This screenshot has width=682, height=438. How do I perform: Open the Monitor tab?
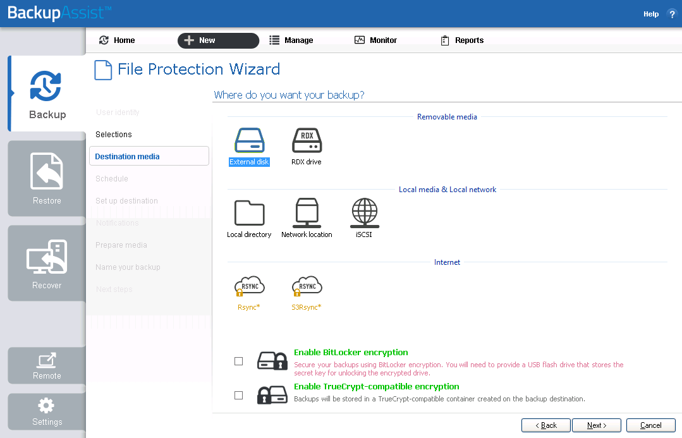pyautogui.click(x=375, y=40)
